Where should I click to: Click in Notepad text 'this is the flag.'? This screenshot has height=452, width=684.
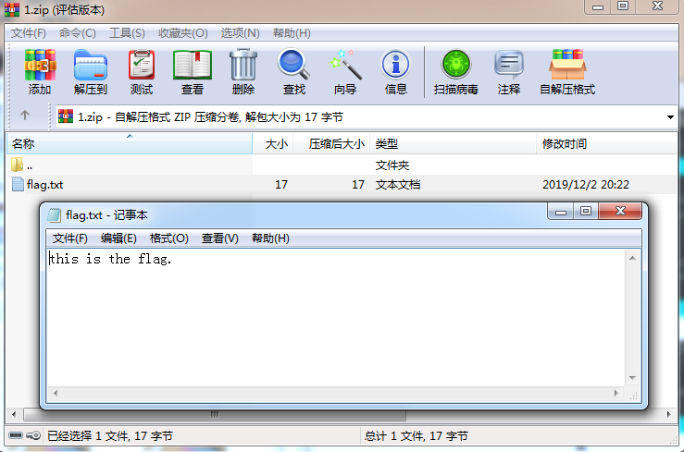[110, 259]
